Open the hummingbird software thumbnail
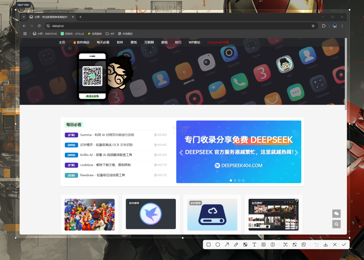364x260 pixels. coord(151,214)
